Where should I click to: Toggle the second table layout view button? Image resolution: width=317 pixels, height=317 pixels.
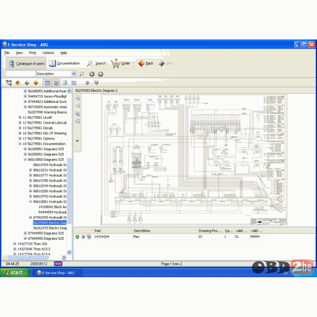tap(56, 83)
